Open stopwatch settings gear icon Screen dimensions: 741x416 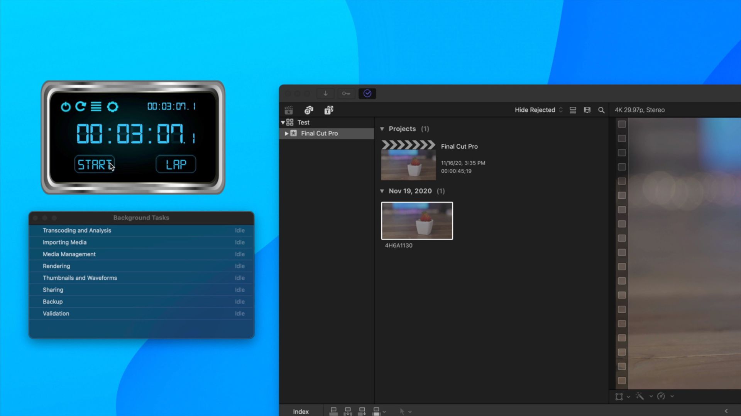[x=112, y=107]
